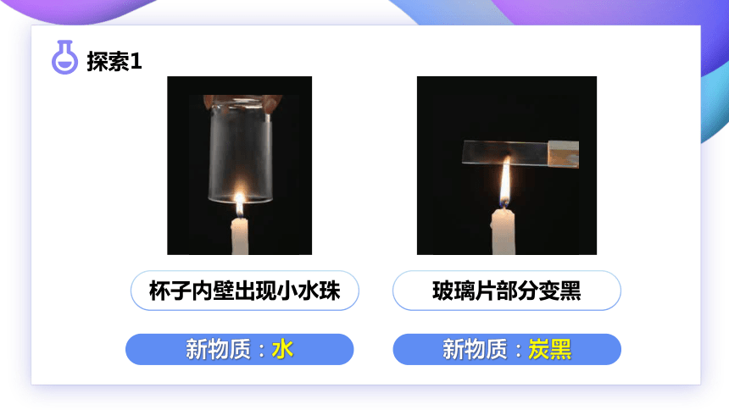Select the 新物质：水 blue pill
729x410 pixels.
(239, 349)
